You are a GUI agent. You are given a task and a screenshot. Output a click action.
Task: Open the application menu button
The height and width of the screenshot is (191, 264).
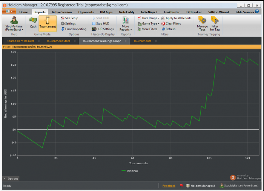click(x=9, y=11)
